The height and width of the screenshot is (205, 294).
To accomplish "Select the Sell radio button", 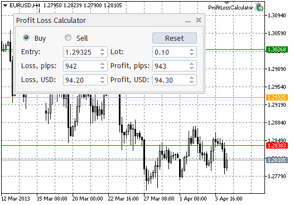I will pyautogui.click(x=68, y=38).
